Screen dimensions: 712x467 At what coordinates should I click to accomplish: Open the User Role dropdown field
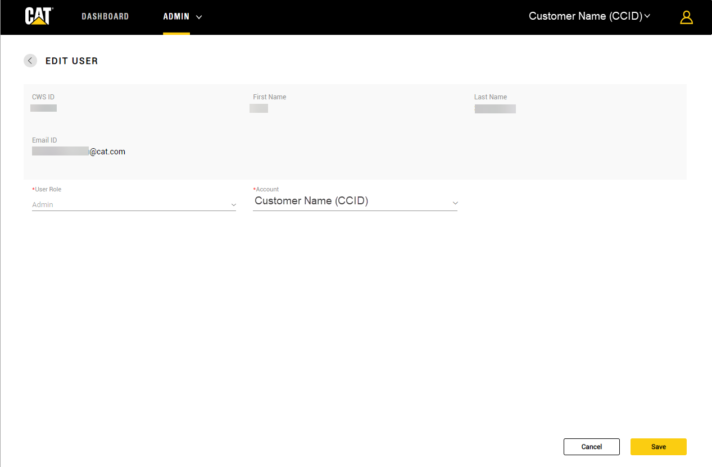click(x=129, y=205)
